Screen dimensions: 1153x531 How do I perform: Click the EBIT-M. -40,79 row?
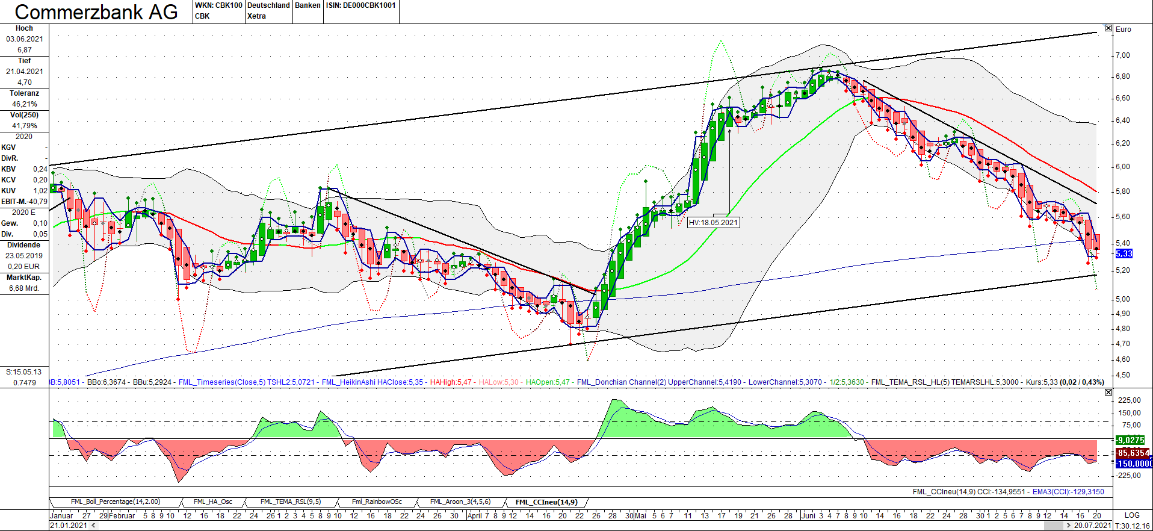(25, 202)
